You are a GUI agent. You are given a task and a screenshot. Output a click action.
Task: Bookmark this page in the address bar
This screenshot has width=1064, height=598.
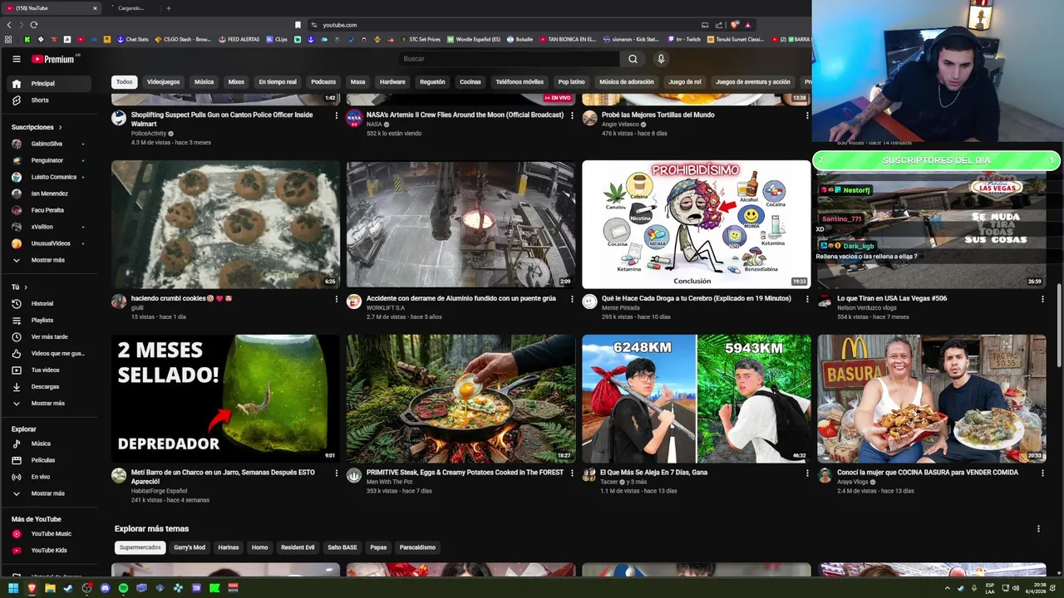click(298, 25)
